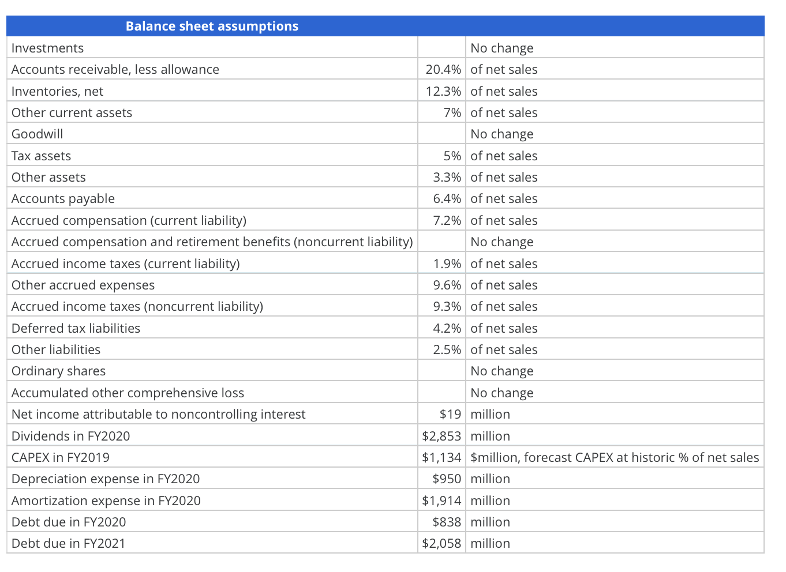Viewport: 786px width, 572px height.
Task: Click the 7% value cell
Action: [x=442, y=112]
